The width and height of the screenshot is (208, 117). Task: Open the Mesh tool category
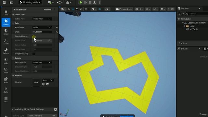(6, 71)
